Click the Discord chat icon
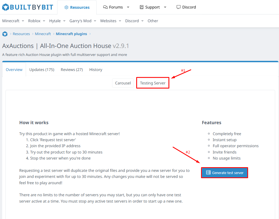This screenshot has height=219, width=279. [x=178, y=7]
